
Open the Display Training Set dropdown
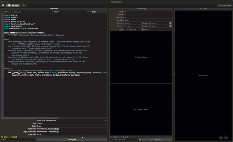coord(133,29)
